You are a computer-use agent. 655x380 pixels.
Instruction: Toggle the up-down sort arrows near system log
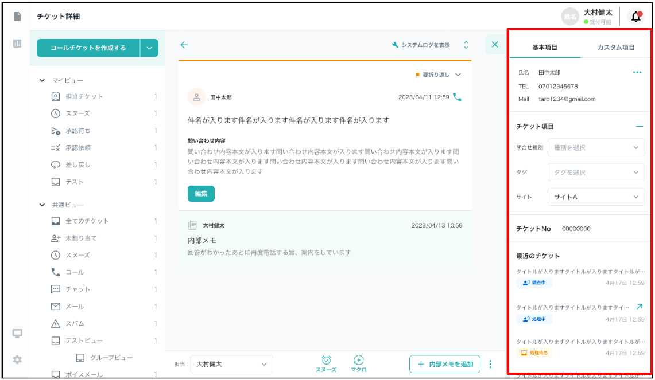coord(466,45)
